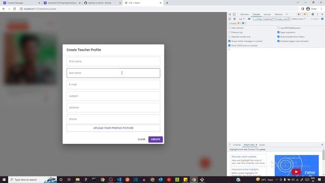Select the subject input field
Viewport: 325px width, 183px height.
[x=113, y=96]
